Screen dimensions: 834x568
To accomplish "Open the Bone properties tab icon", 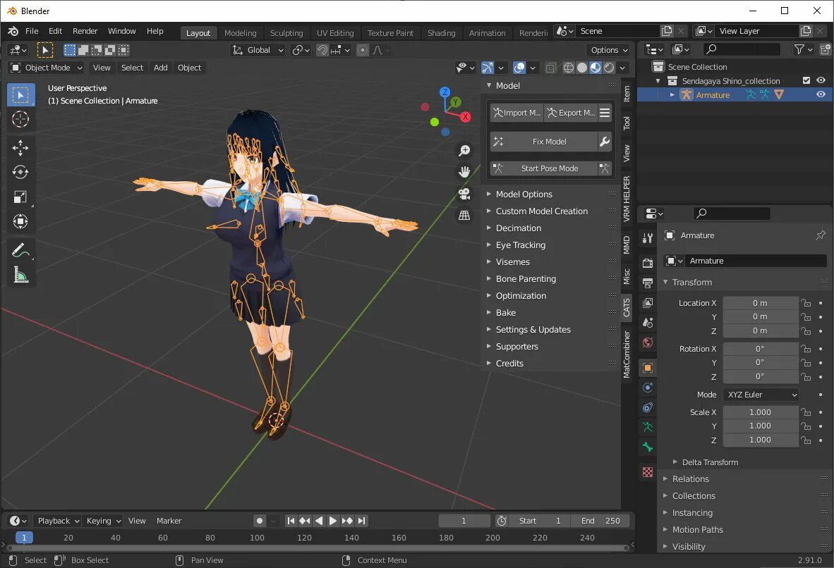I will coord(647,447).
